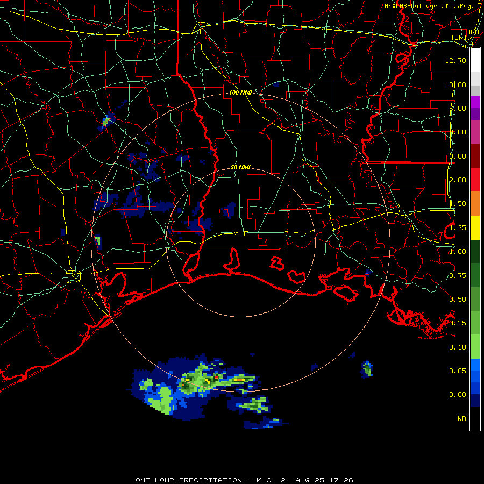Screen dimensions: 484x484
Task: Select the orange 1.50 legend swatch
Action: point(475,204)
